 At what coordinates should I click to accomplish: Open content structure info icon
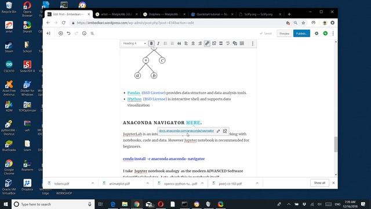tap(84, 34)
